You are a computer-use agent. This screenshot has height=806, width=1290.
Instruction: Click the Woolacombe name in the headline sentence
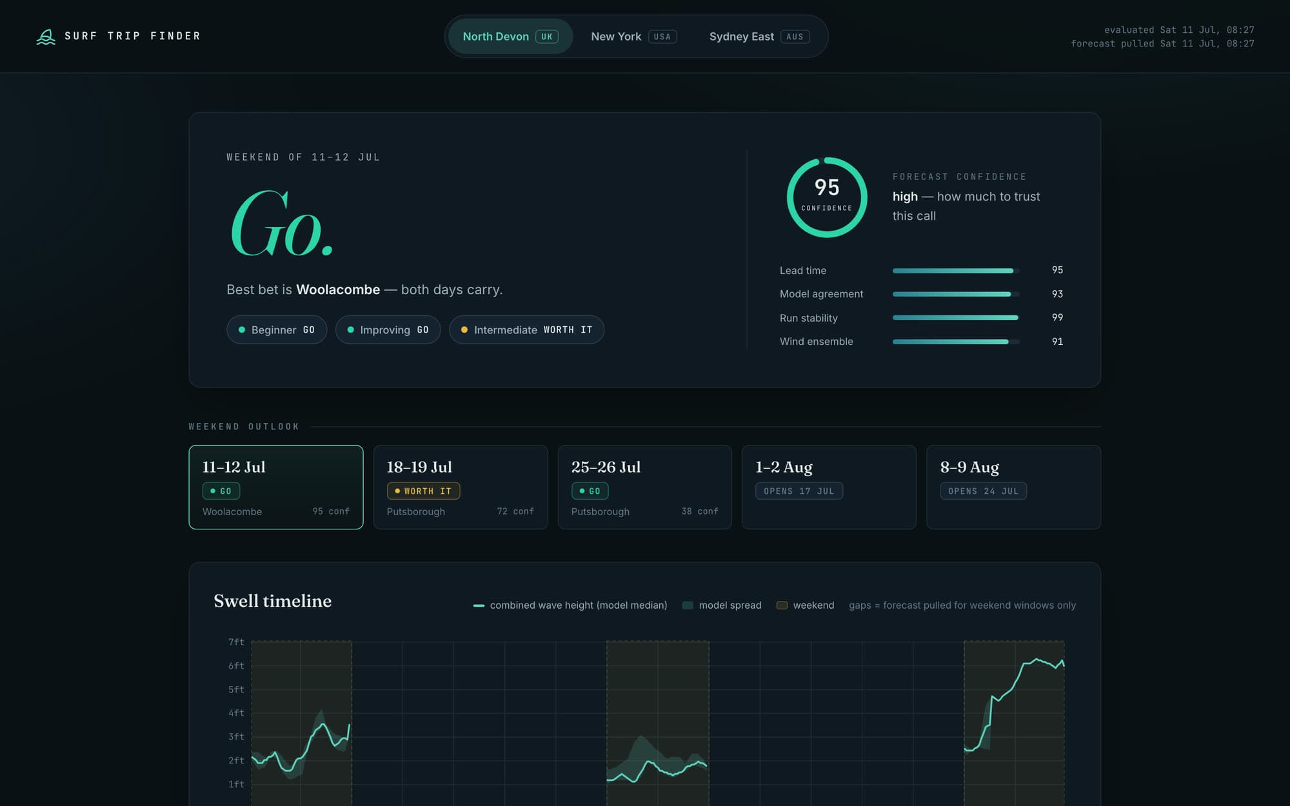click(338, 290)
